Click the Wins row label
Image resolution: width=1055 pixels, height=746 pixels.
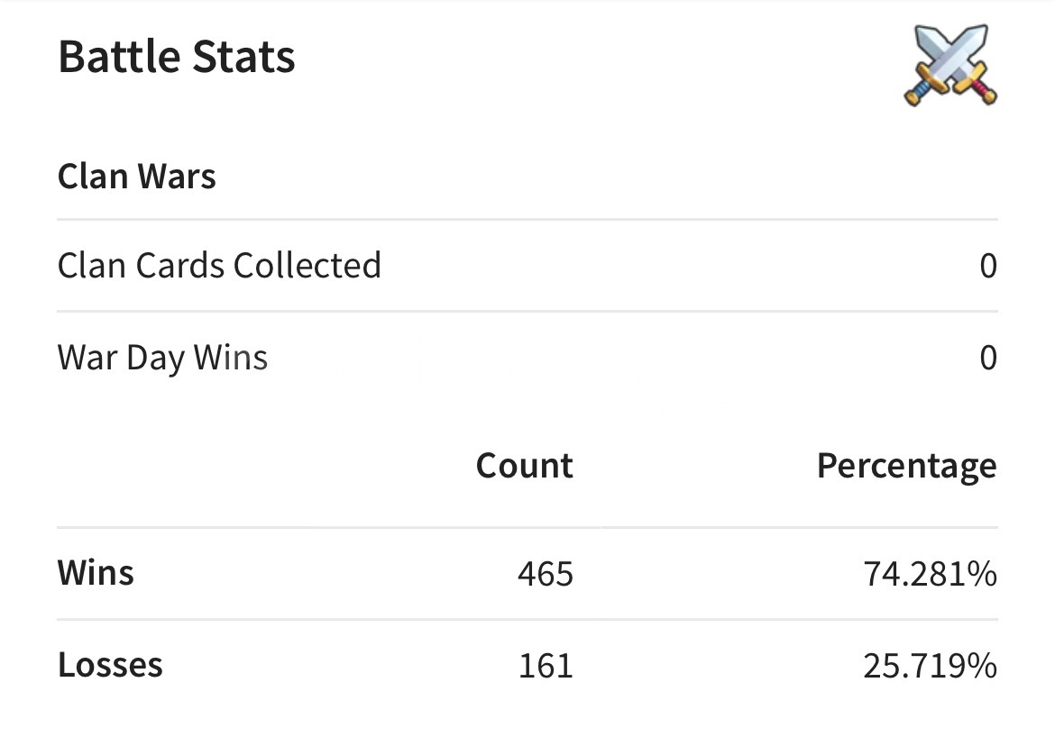pos(96,573)
